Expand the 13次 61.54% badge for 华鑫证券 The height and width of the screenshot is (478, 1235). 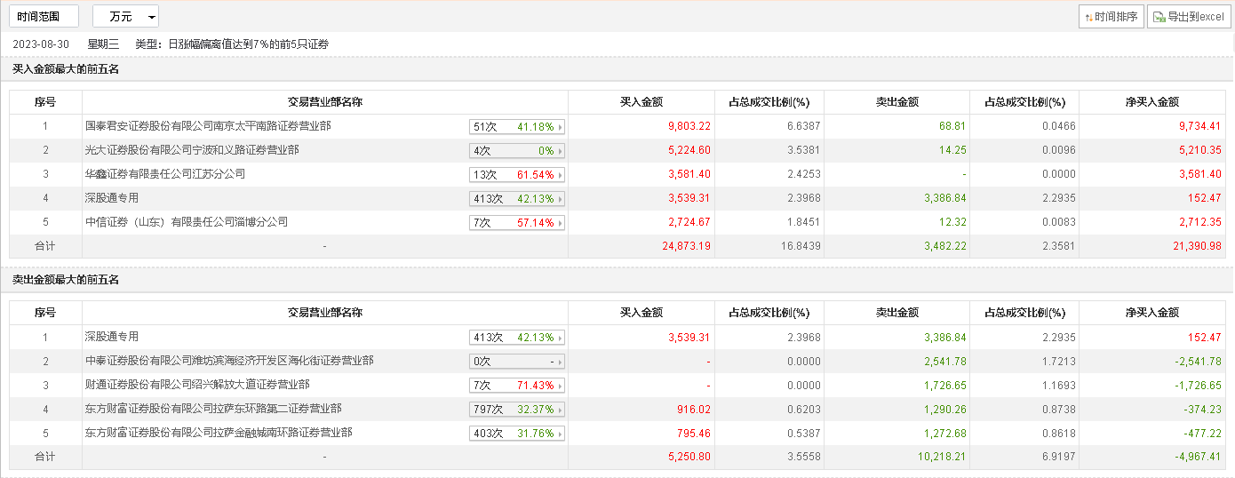click(x=518, y=175)
